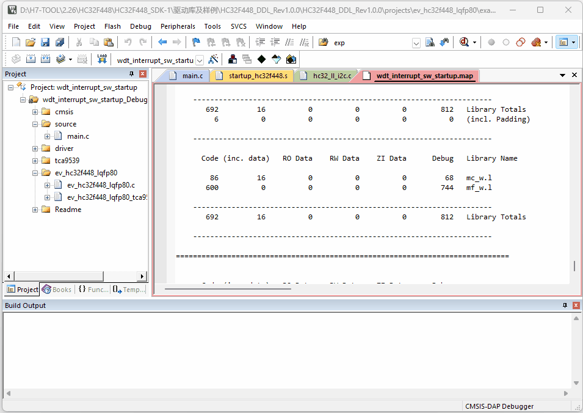Expand the Readme group
583x413 pixels.
pyautogui.click(x=35, y=210)
